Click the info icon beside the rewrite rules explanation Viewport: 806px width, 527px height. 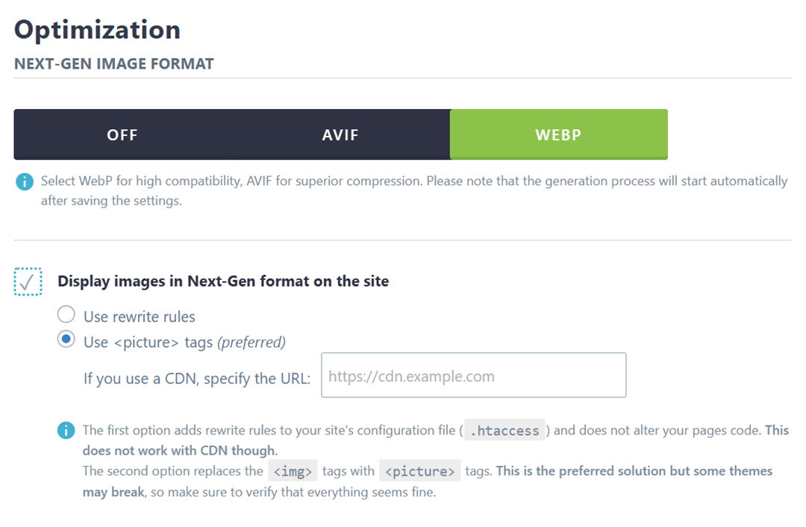point(66,431)
